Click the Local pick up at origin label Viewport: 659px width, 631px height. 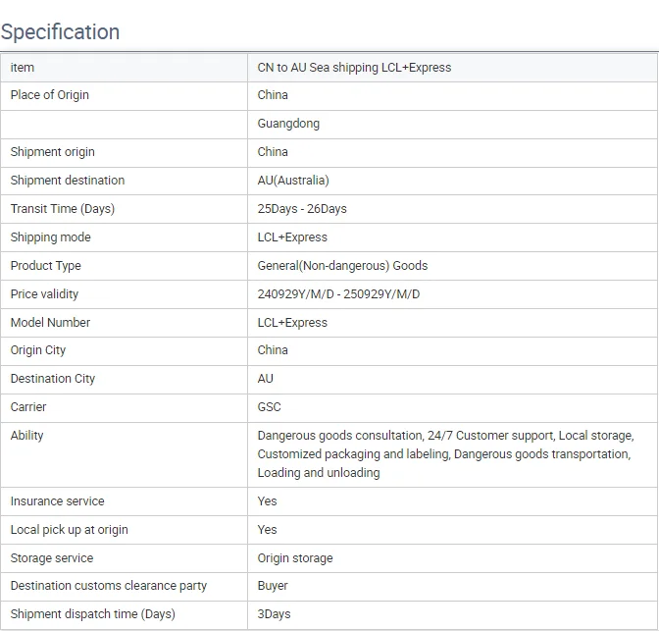tap(69, 530)
